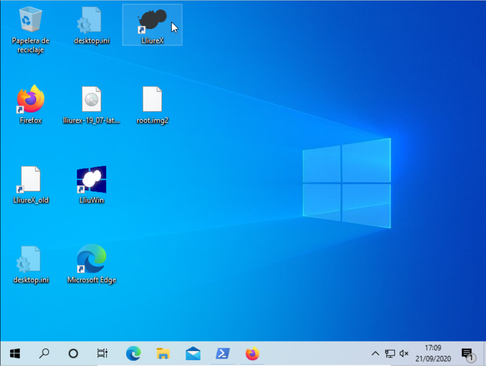Open File Explorer from the taskbar
The width and height of the screenshot is (486, 366).
click(163, 353)
